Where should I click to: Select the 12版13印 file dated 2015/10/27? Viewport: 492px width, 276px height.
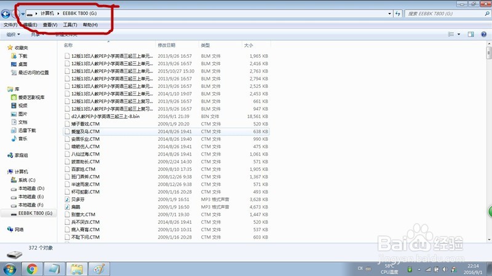pos(166,71)
